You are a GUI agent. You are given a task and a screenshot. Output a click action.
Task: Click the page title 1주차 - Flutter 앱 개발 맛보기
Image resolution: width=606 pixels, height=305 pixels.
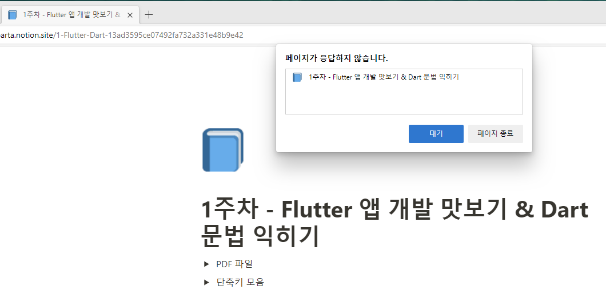click(394, 223)
